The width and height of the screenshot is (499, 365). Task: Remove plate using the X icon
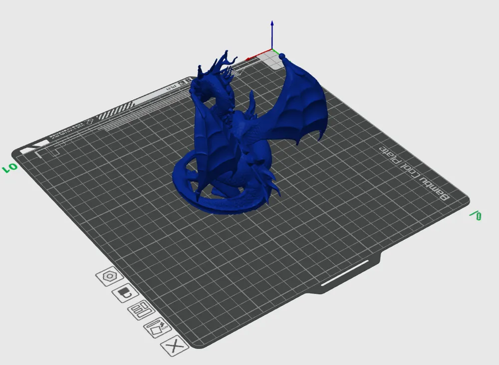tap(175, 346)
